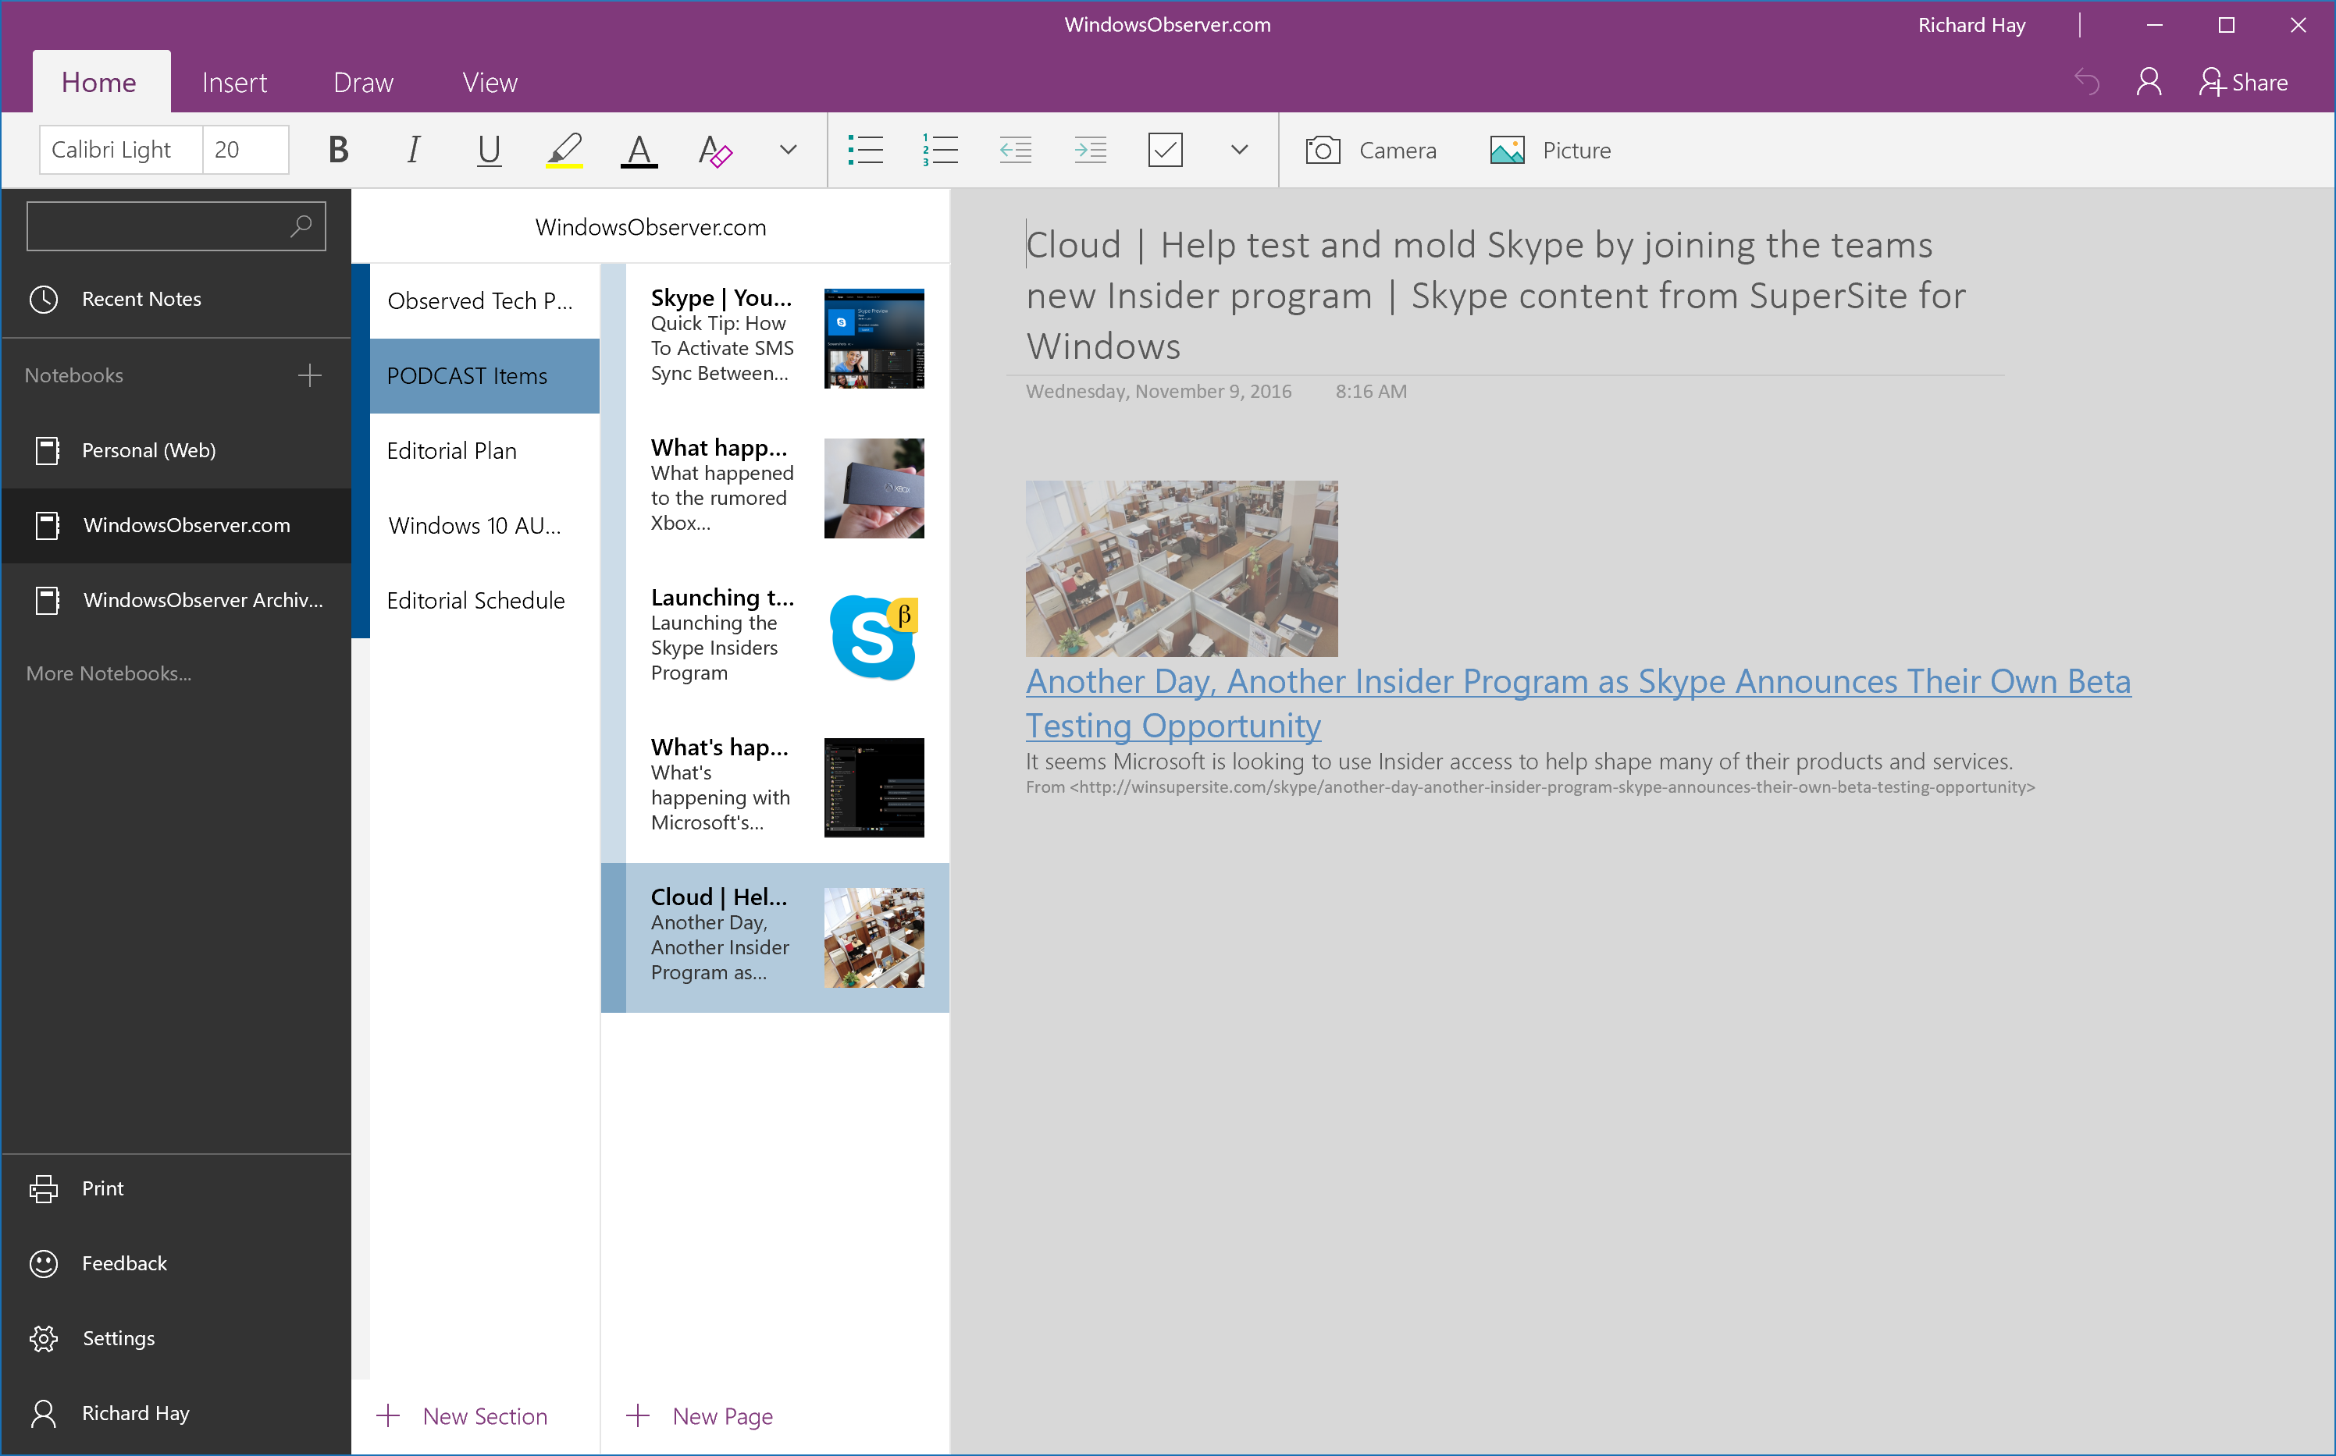This screenshot has width=2336, height=1456.
Task: Apply bold formatting
Action: click(x=337, y=149)
